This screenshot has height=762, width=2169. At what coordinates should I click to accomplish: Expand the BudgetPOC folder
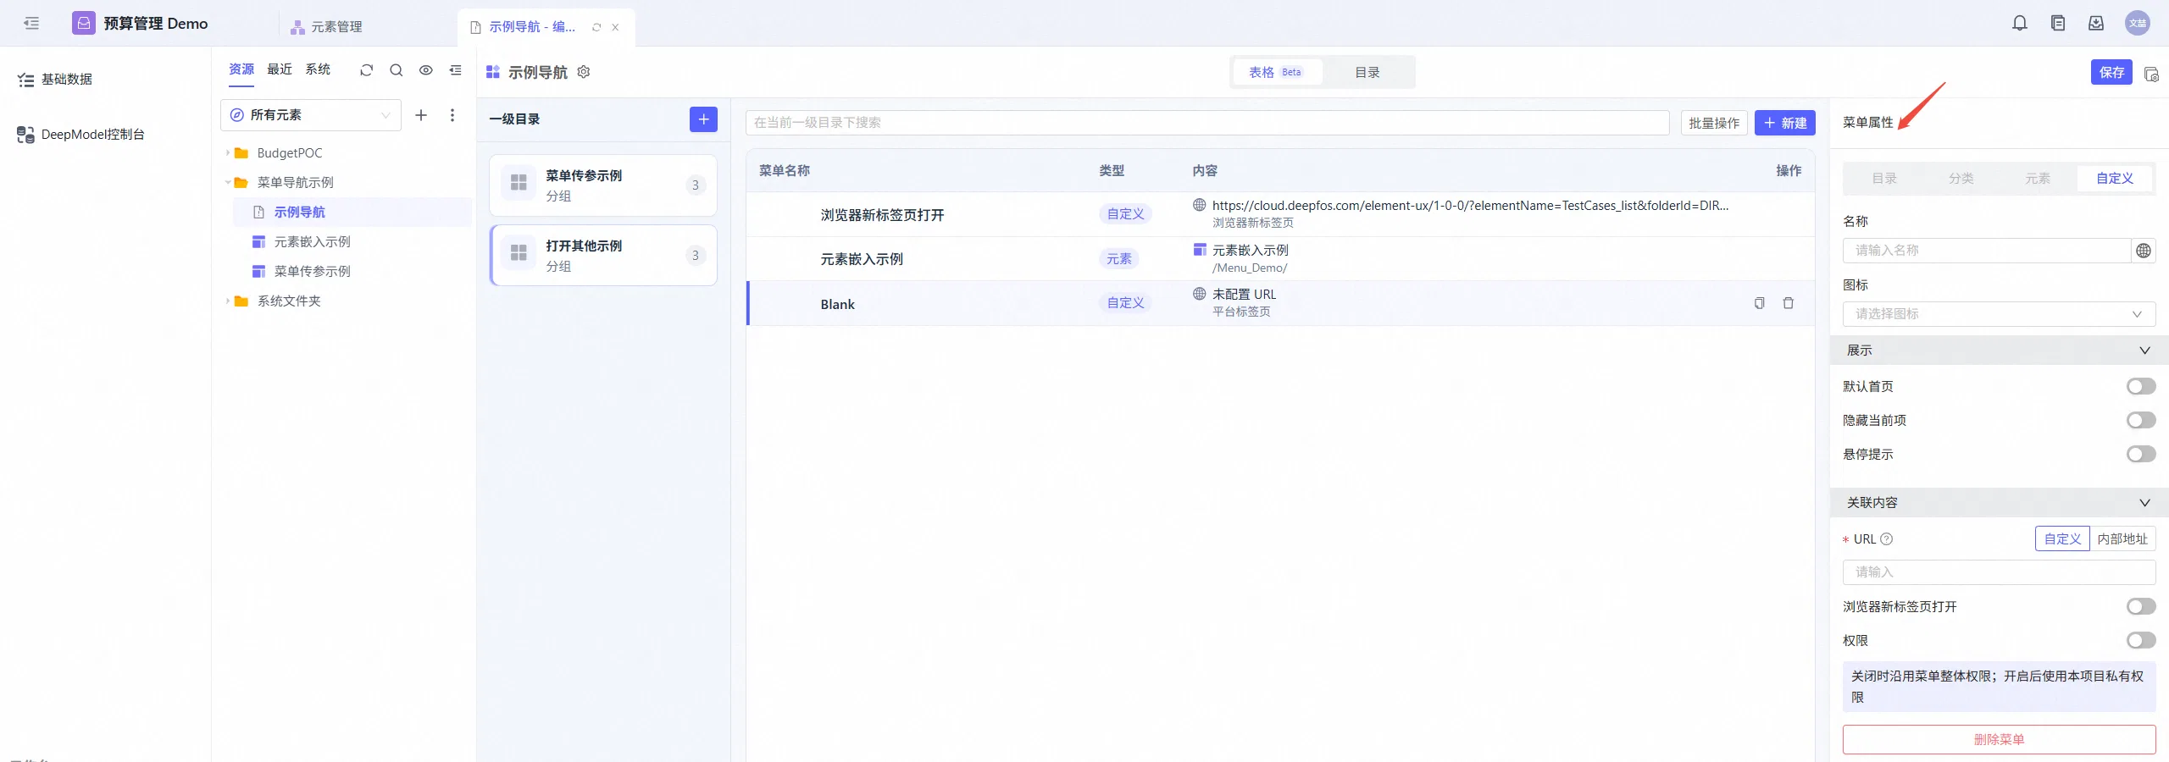[227, 153]
